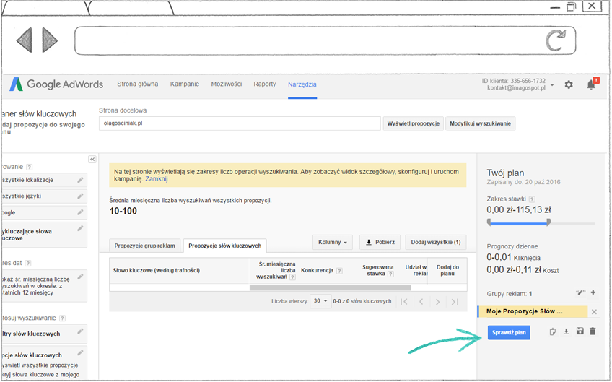Viewport: 612px width, 382px height.
Task: Click the Pobierz download button
Action: (380, 242)
